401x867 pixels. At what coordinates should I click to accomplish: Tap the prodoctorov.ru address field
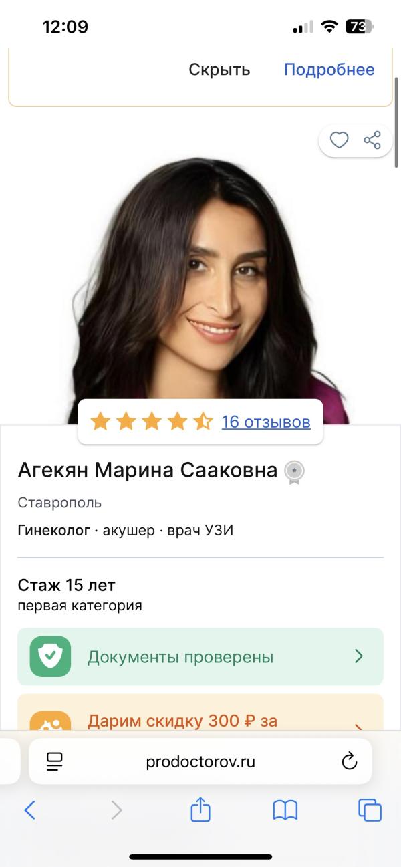click(200, 761)
